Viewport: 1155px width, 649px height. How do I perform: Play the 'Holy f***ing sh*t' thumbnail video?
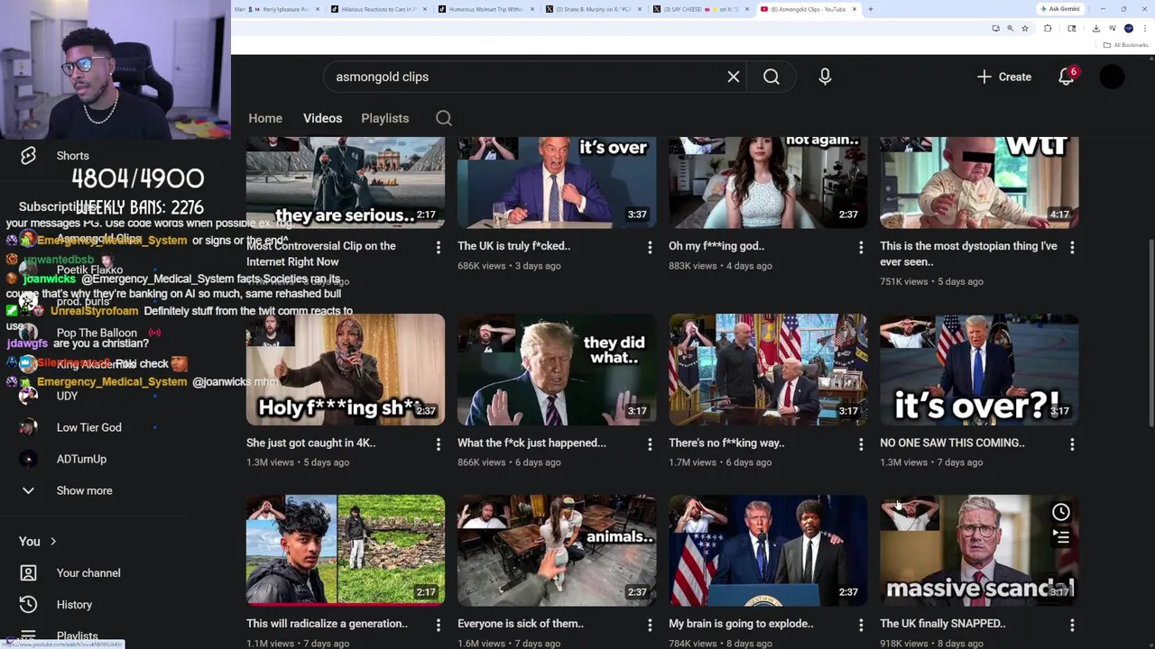click(x=346, y=370)
